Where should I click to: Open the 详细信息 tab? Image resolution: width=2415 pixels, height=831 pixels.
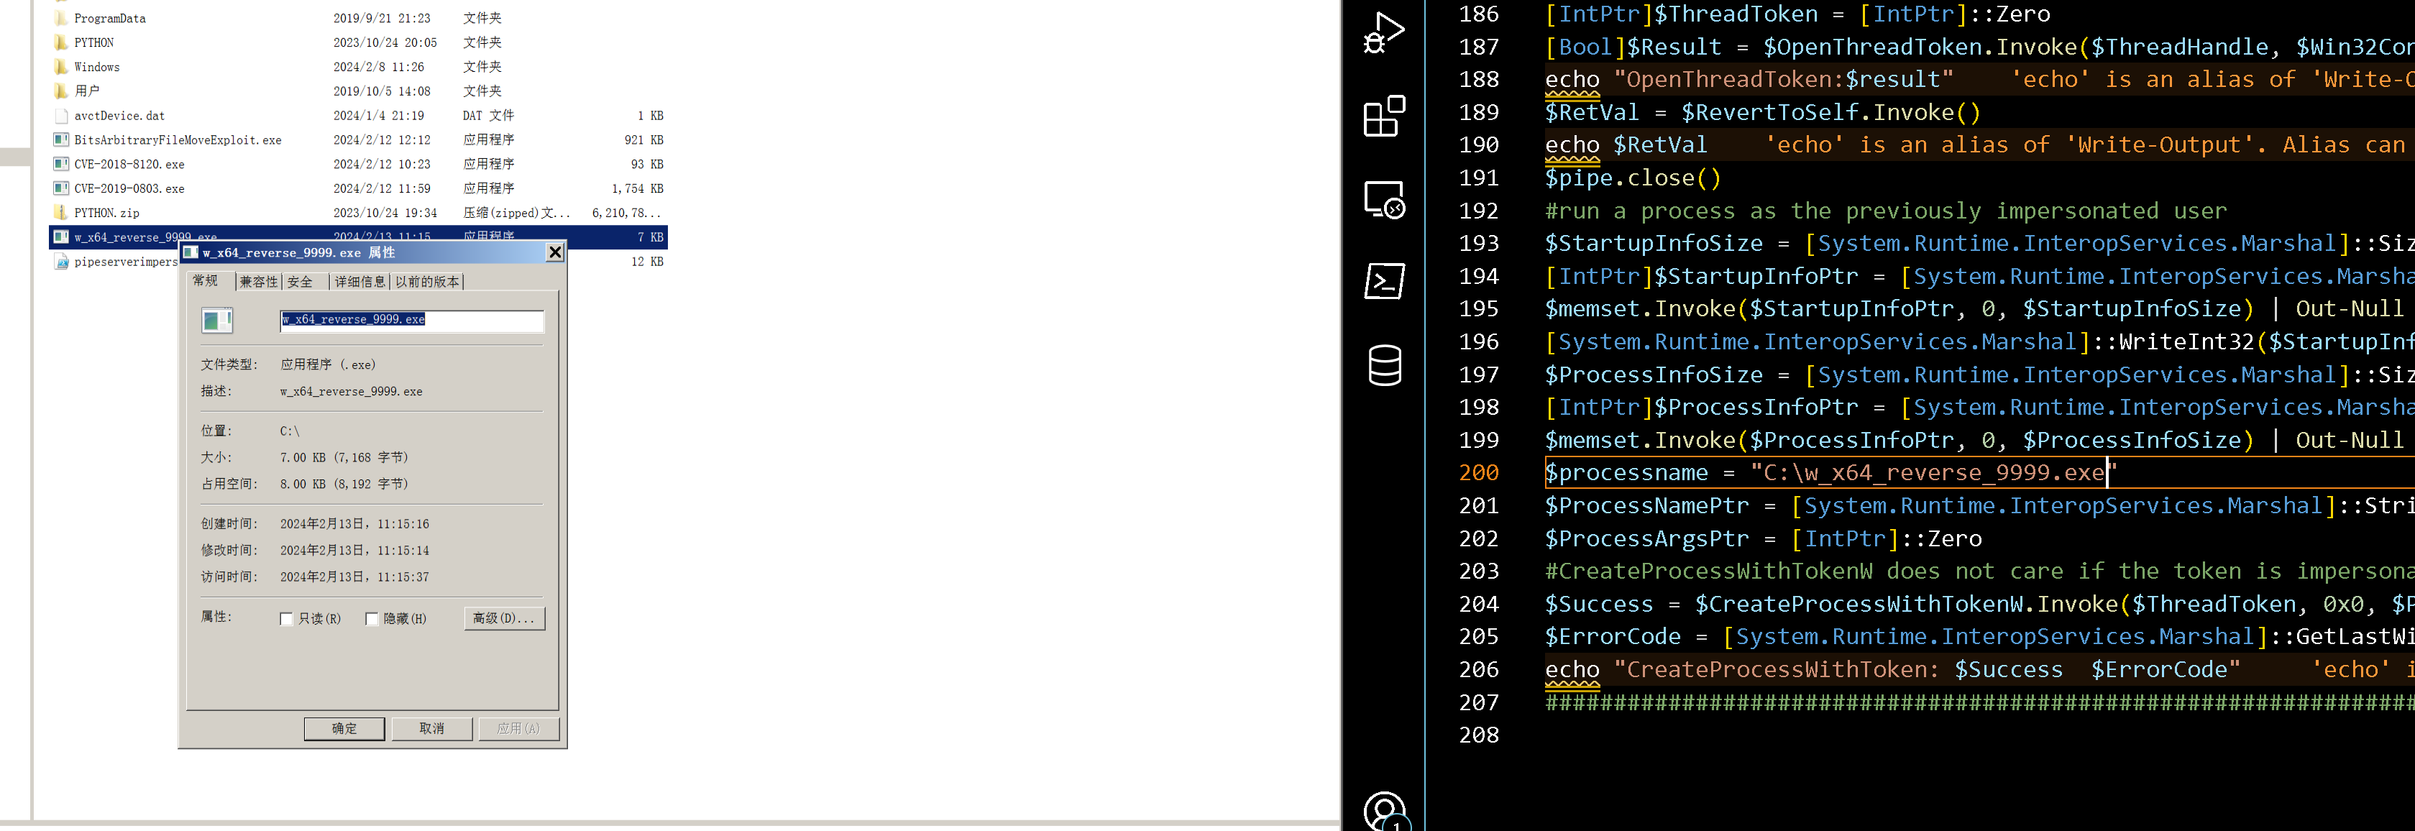point(359,282)
